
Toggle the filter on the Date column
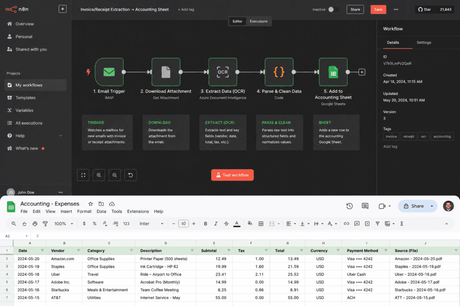click(x=42, y=250)
